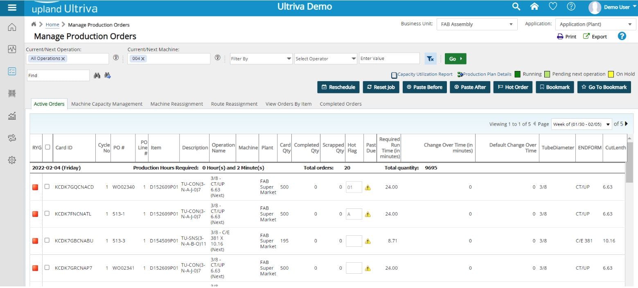This screenshot has width=638, height=288.
Task: Open the Business Unit dropdown
Action: pos(476,24)
